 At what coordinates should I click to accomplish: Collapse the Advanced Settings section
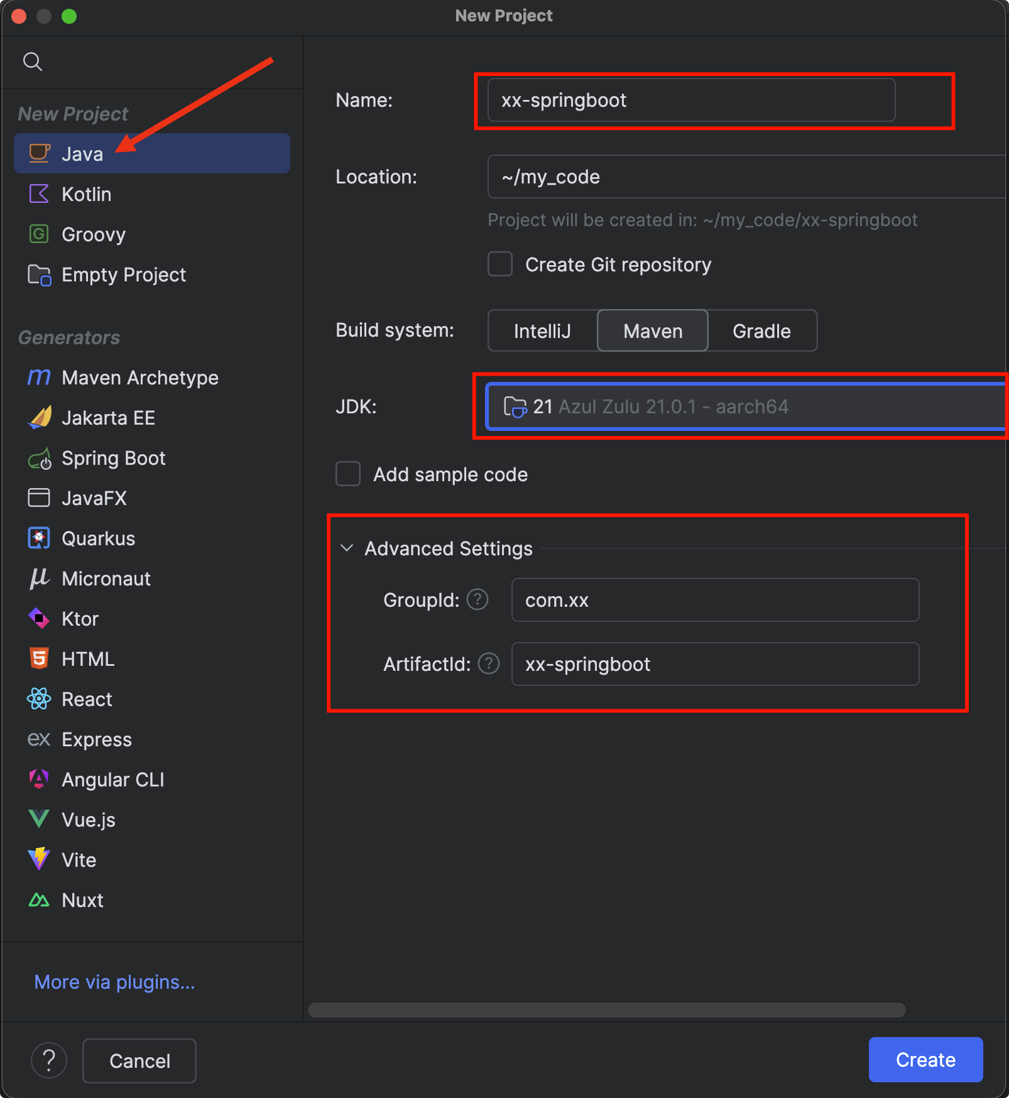point(347,548)
